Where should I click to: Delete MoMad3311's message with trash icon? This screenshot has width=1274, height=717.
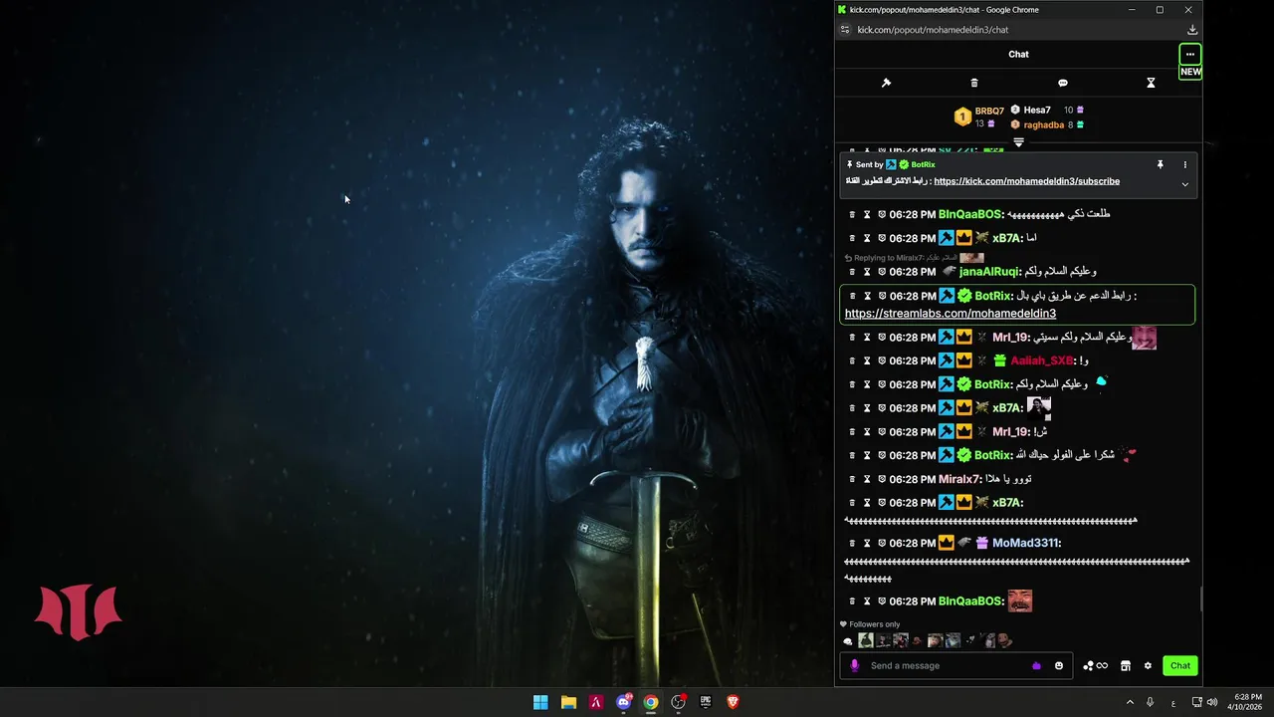[x=852, y=543]
